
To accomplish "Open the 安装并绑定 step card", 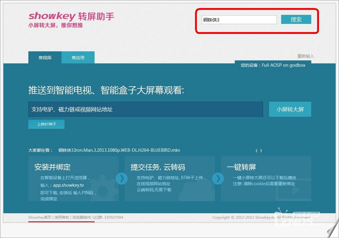I will point(73,178).
